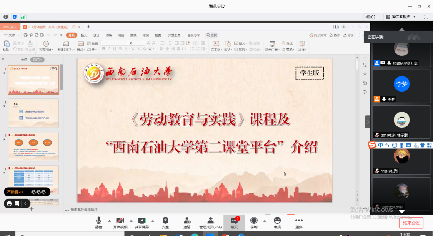This screenshot has width=433, height=236.
Task: Switch to the 开发工具 developer tab
Action: pos(174,35)
